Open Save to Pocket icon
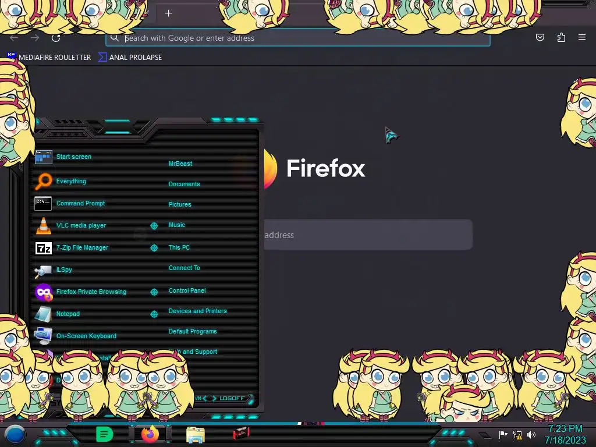 540,37
